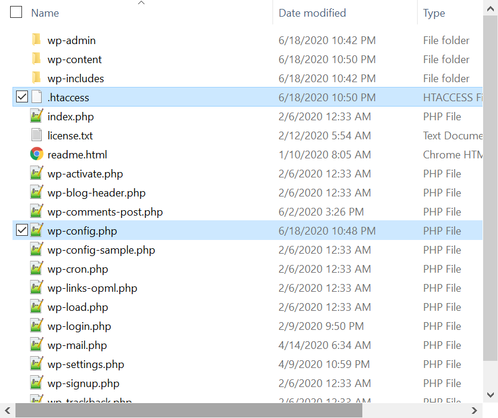Select the wp-content folder name

point(74,60)
